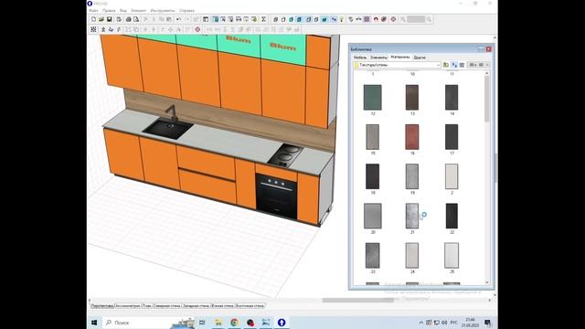Viewport: 585px width, 329px height.
Task: Choose dark concrete material swatch 23
Action: 372,256
